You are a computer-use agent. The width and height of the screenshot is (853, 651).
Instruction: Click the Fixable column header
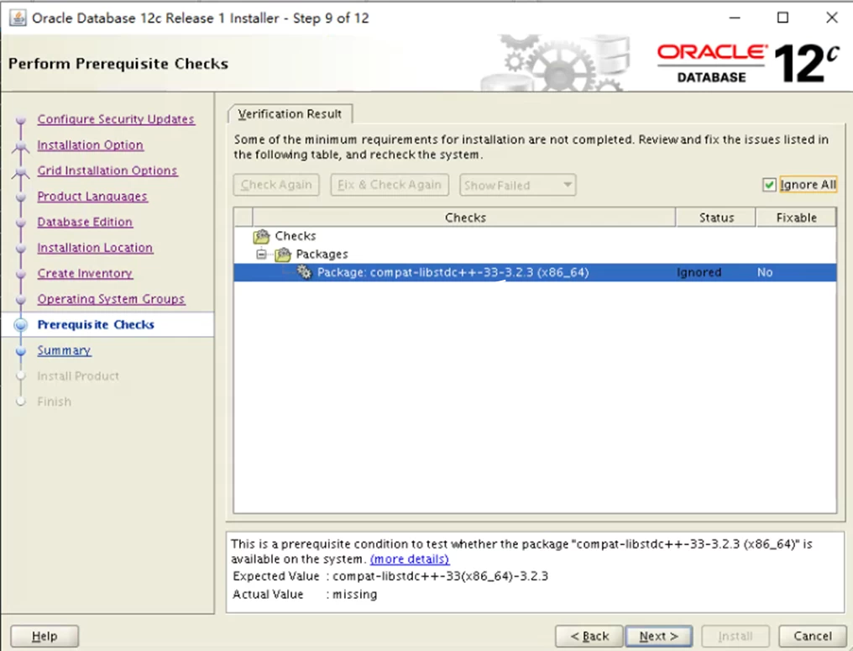tap(796, 218)
